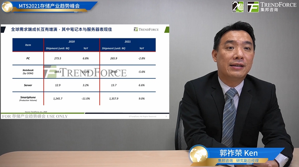The width and height of the screenshot is (299, 167).
Task: Click the green TrendForce F logo at top right
Action: click(253, 7)
